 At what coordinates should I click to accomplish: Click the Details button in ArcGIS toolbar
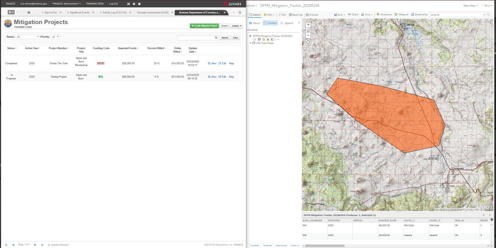click(x=255, y=14)
